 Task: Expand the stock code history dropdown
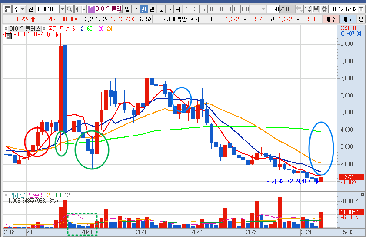click(62, 9)
